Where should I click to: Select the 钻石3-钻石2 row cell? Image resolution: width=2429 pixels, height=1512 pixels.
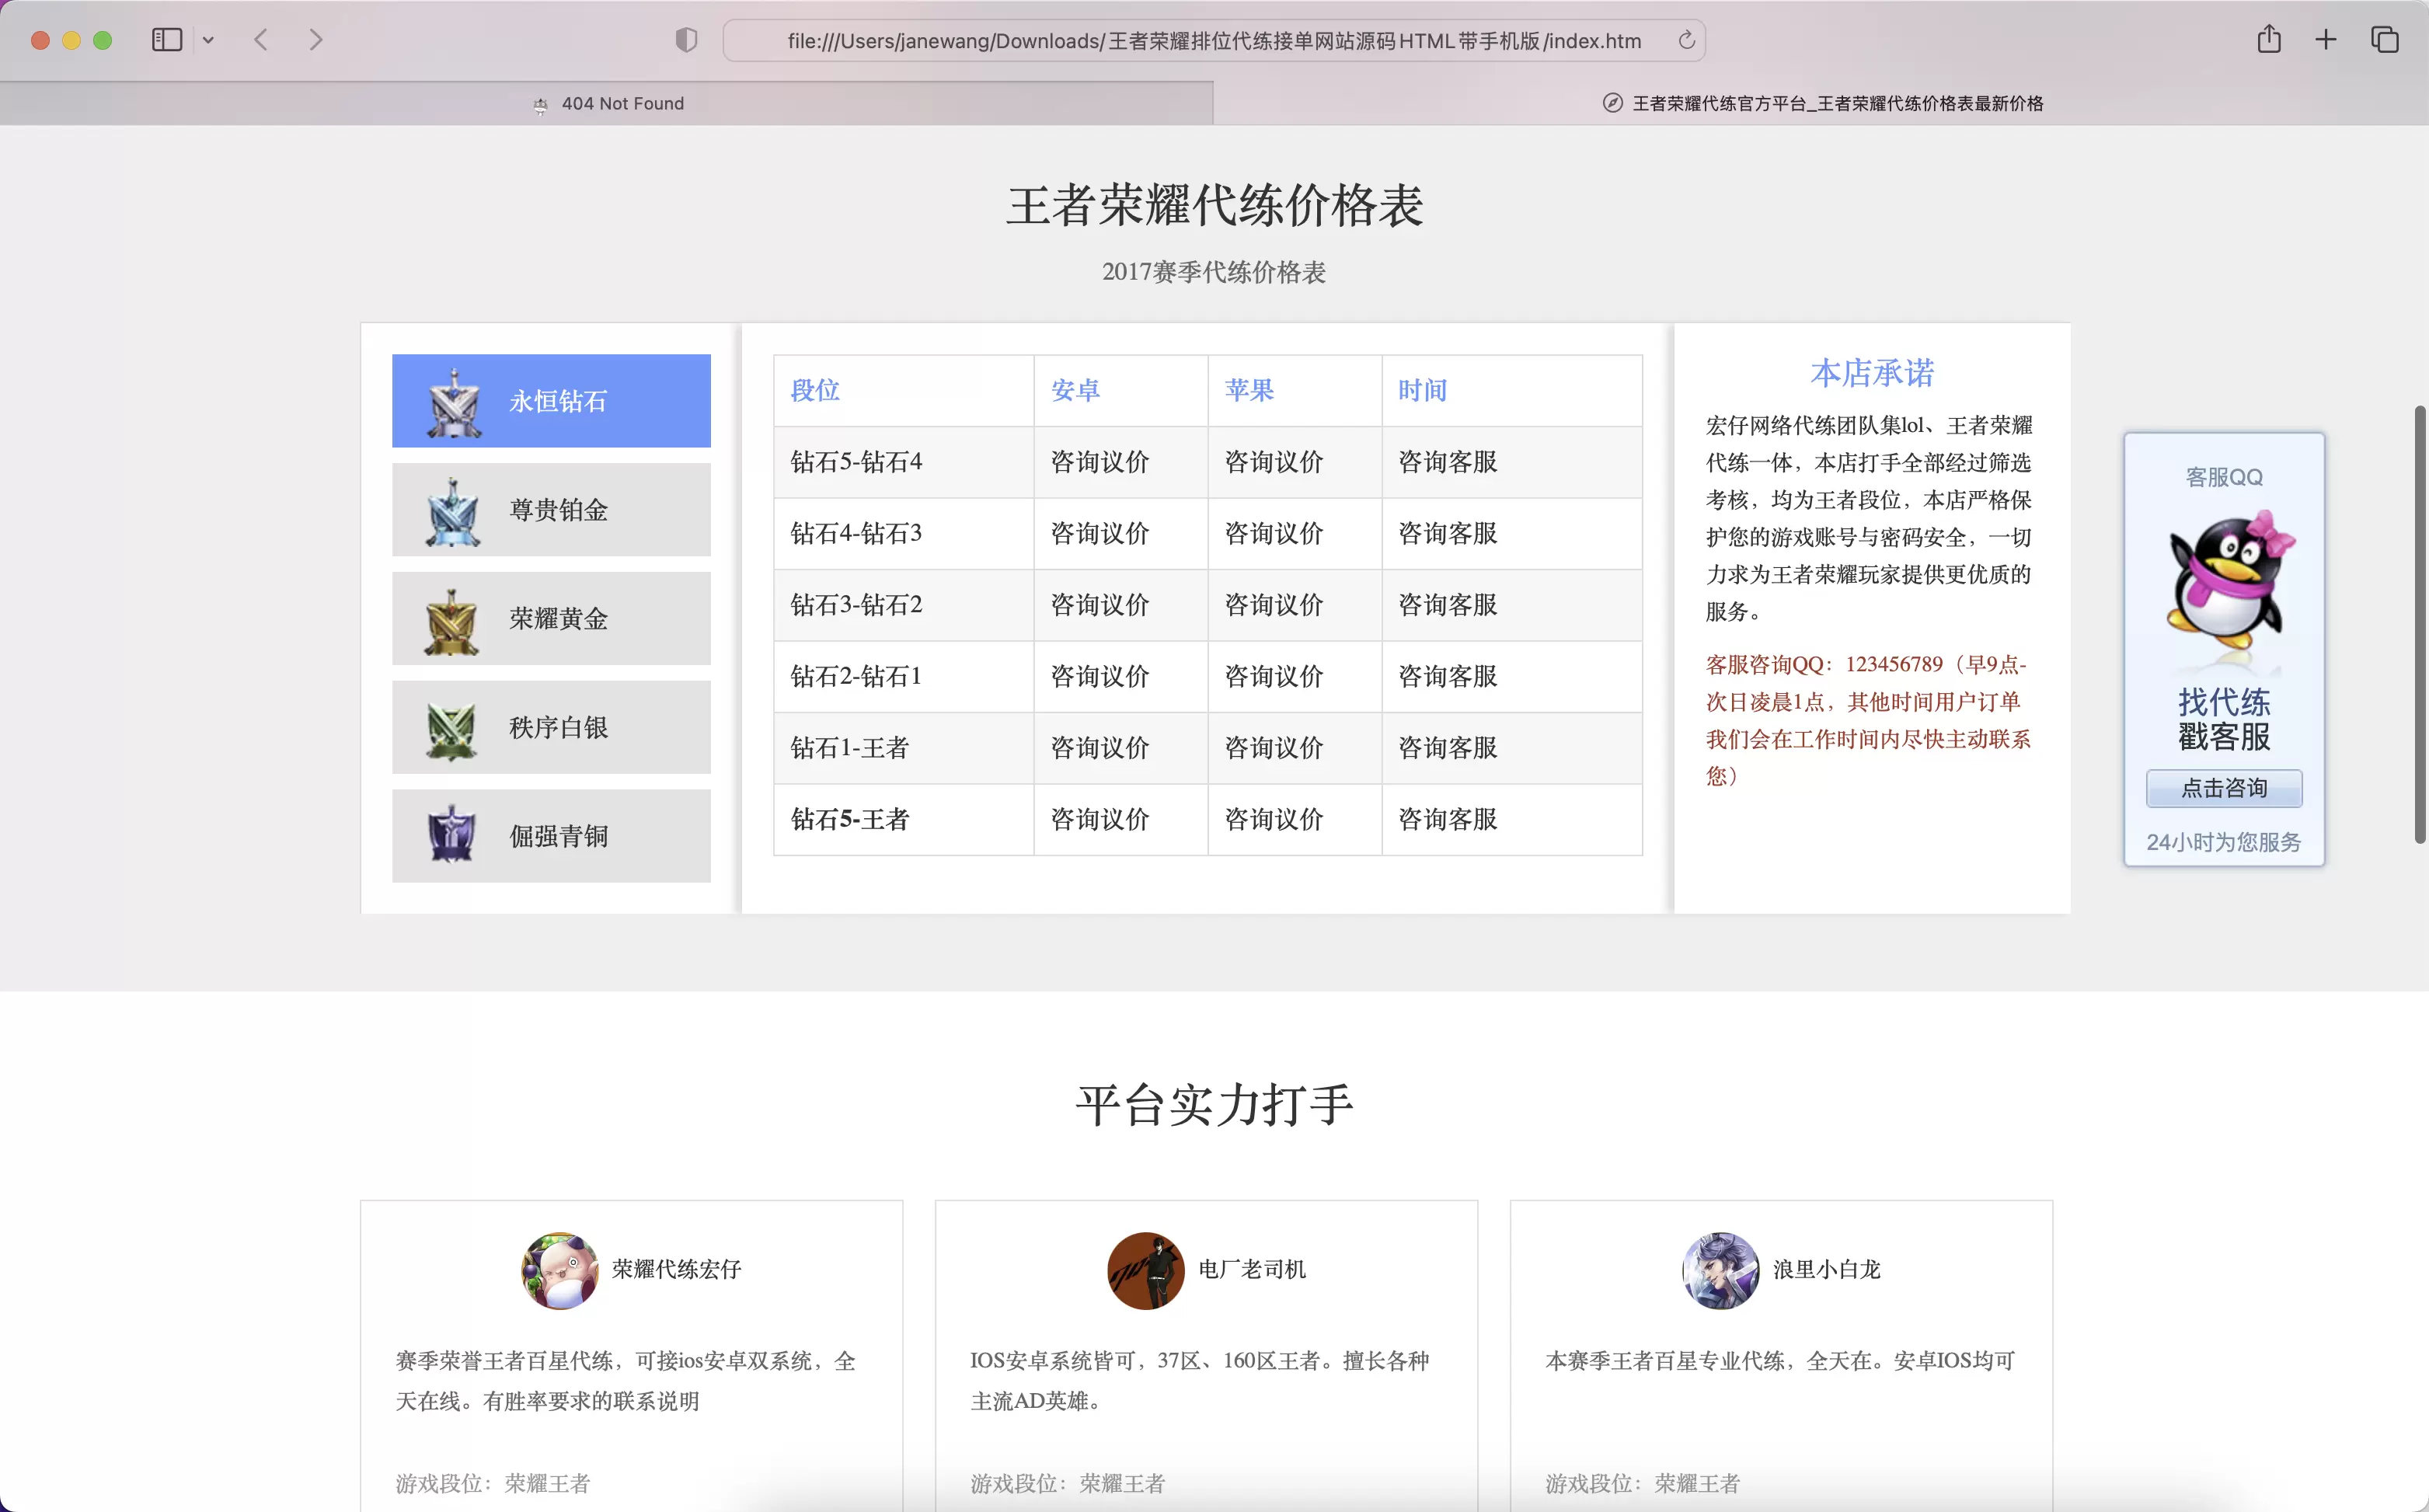(903, 605)
